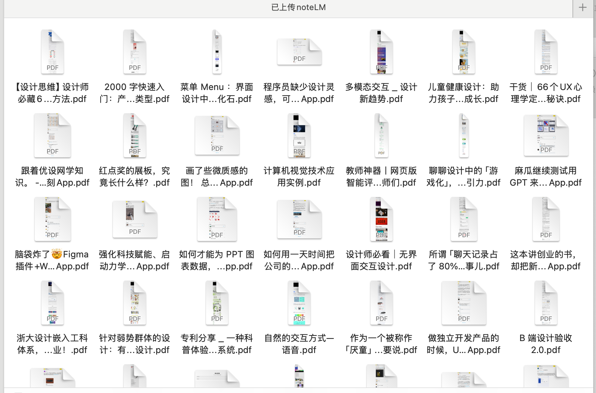Screen dimensions: 596x393
Task: Select filename 脑袋炸了 Figma 插件 +W…App.pdf
Action: tap(52, 260)
